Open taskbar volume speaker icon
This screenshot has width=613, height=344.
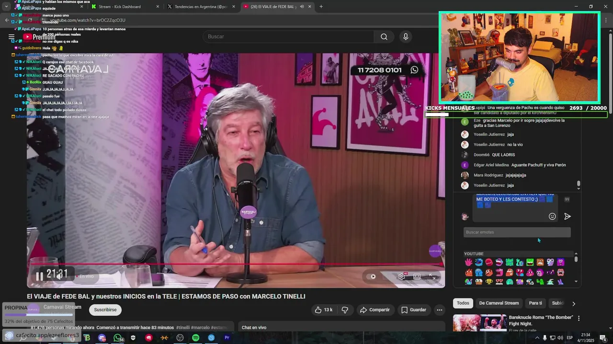[559, 338]
